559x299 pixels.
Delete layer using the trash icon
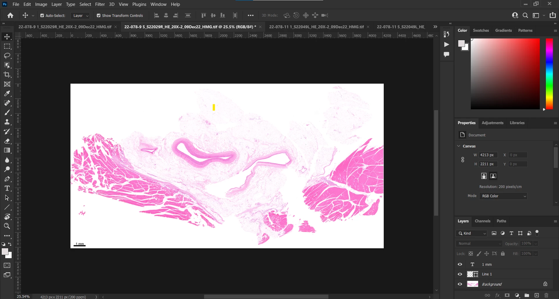coord(546,295)
